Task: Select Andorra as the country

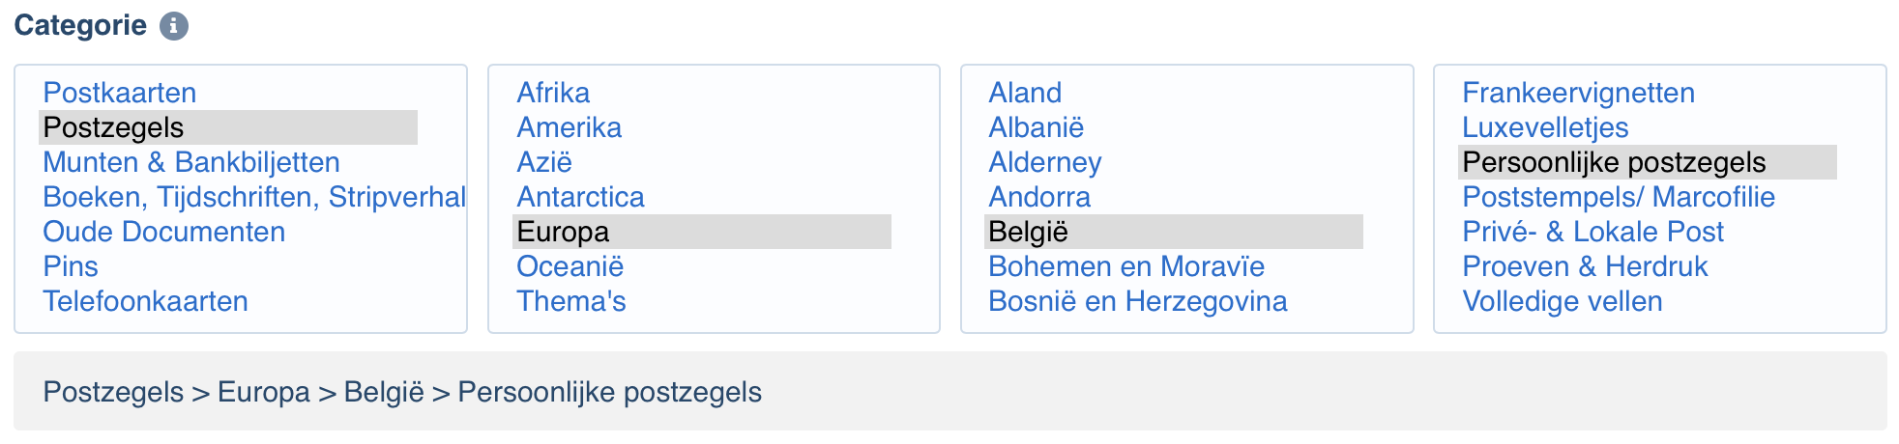Action: pyautogui.click(x=1039, y=197)
